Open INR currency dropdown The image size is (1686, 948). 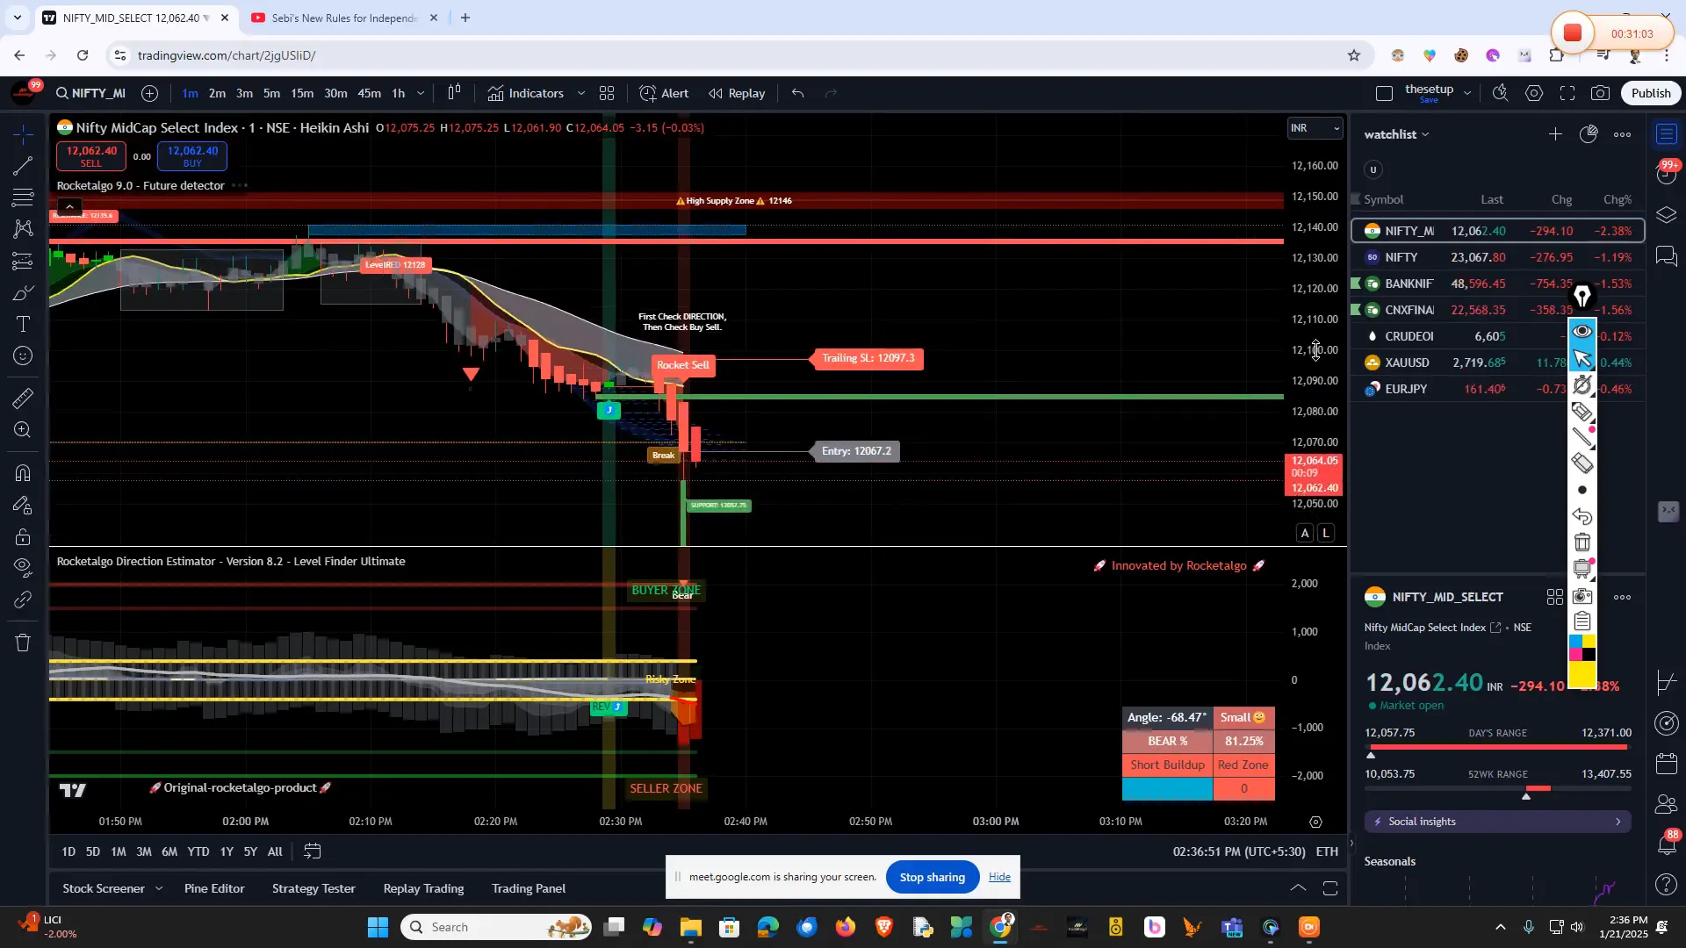coord(1315,128)
